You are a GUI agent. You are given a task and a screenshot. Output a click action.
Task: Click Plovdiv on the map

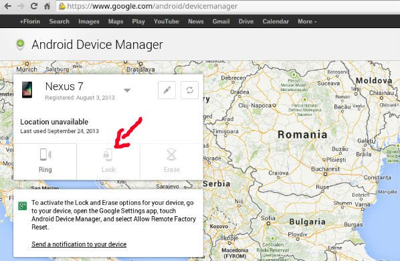click(298, 234)
